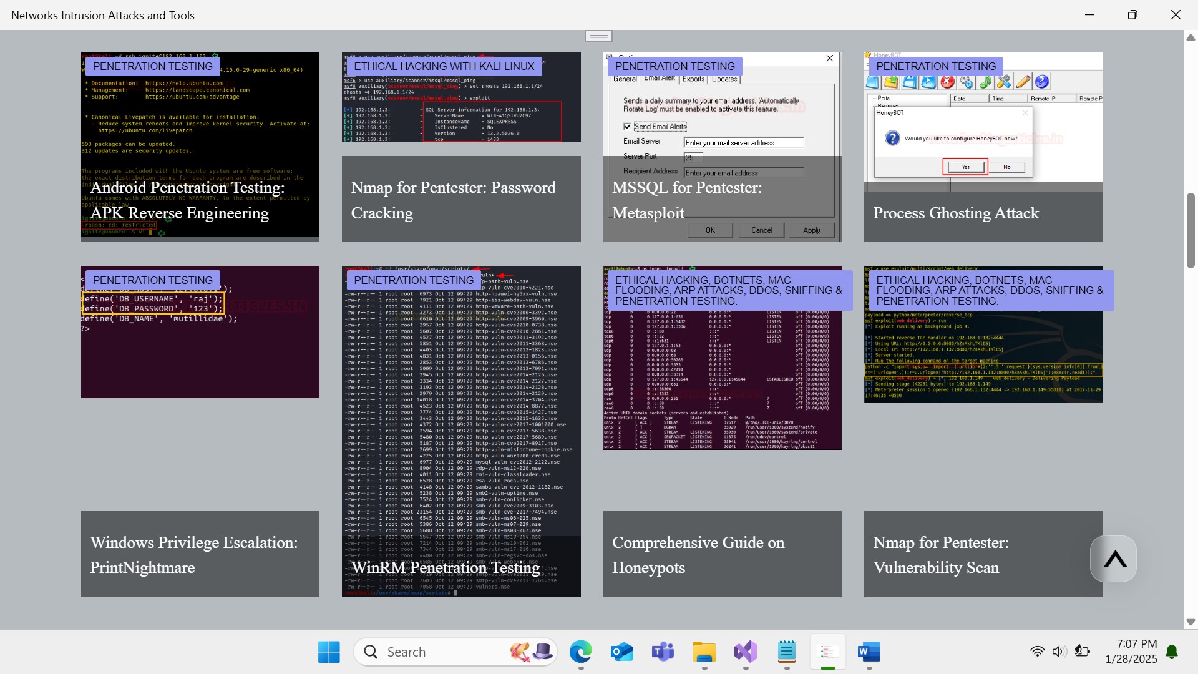The image size is (1198, 674).
Task: Open the Notepad taskbar icon
Action: click(786, 652)
